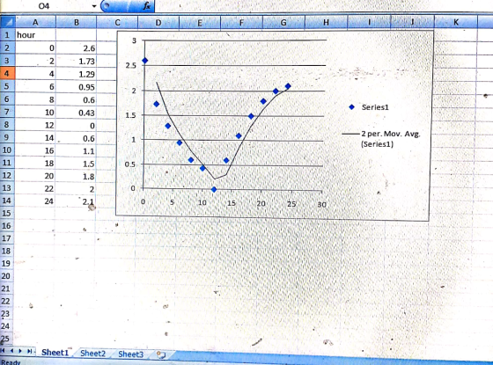The height and width of the screenshot is (365, 493).
Task: Click the cell with value 2.1
Action: (77, 201)
